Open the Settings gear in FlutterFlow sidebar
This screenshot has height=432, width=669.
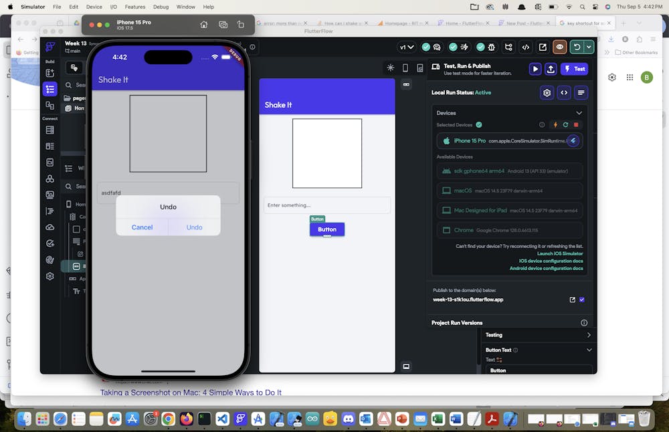(50, 276)
